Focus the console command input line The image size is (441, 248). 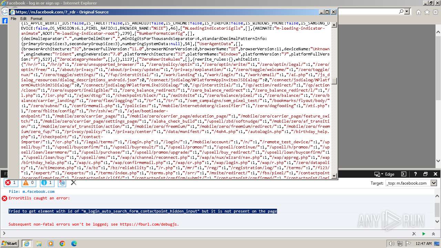[x=207, y=234]
